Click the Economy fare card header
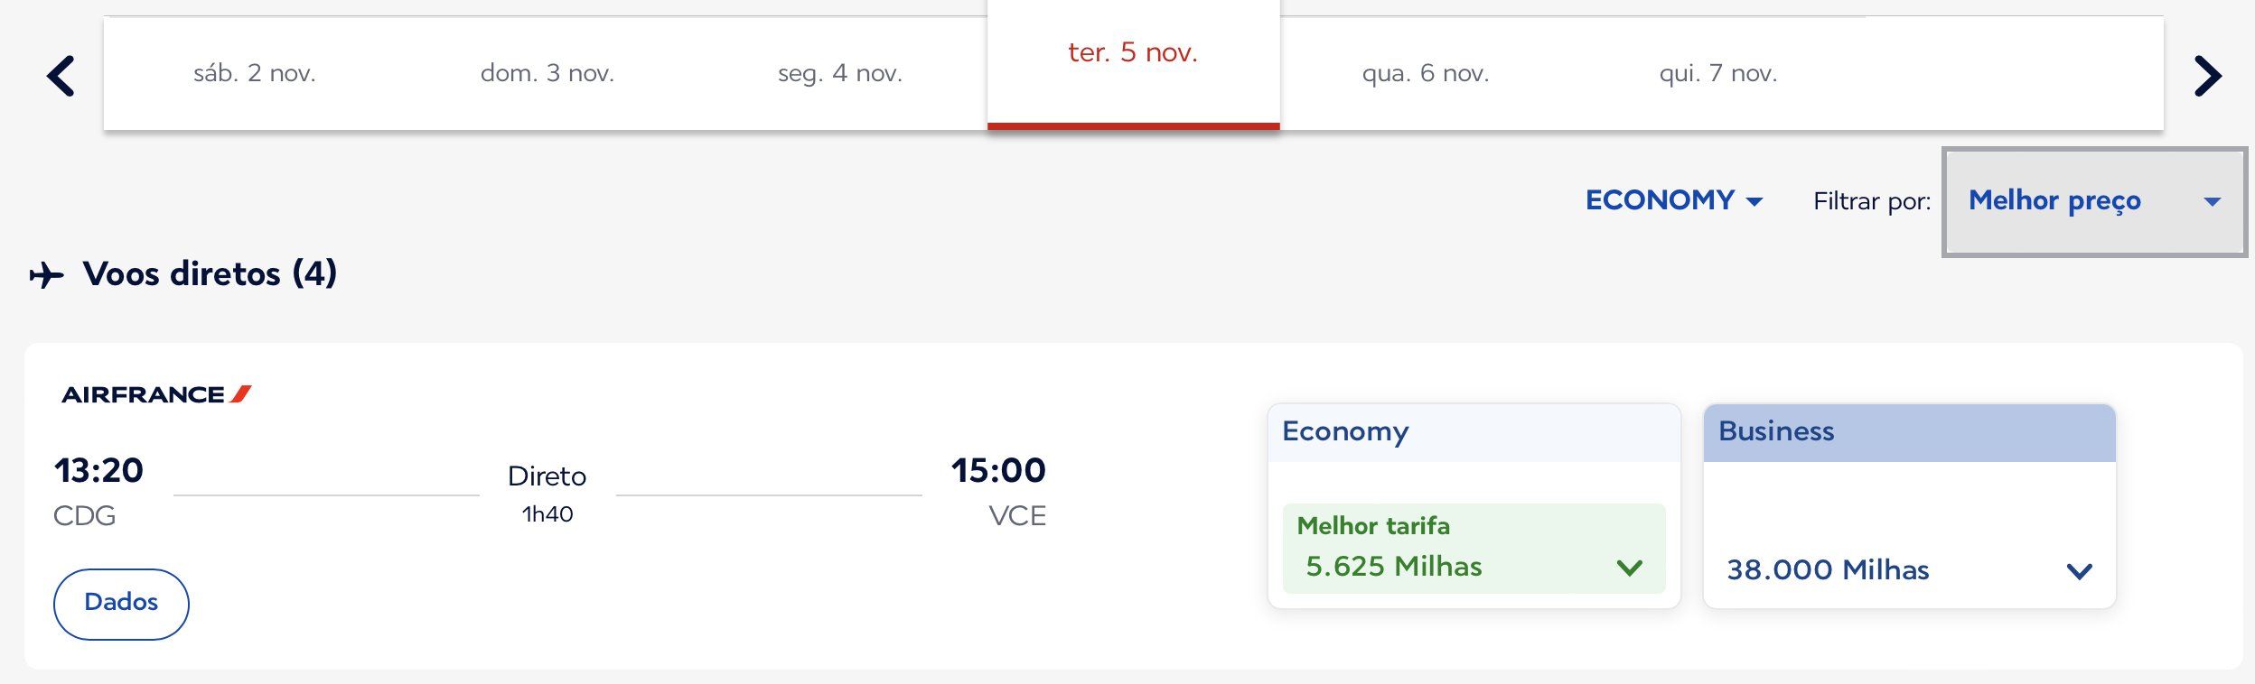The height and width of the screenshot is (684, 2255). click(x=1474, y=432)
